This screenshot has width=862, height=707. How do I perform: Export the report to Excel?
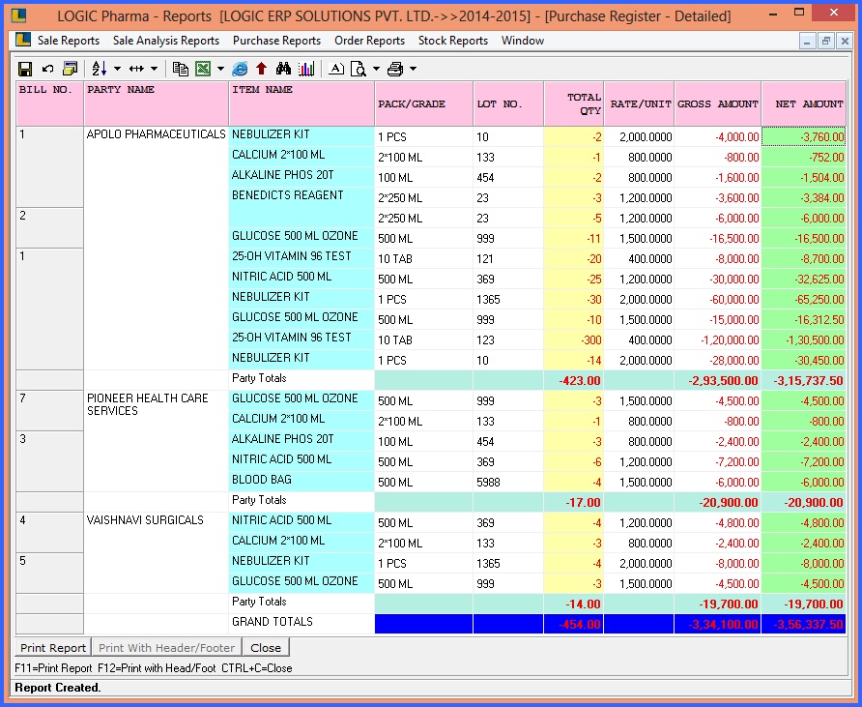(x=201, y=68)
